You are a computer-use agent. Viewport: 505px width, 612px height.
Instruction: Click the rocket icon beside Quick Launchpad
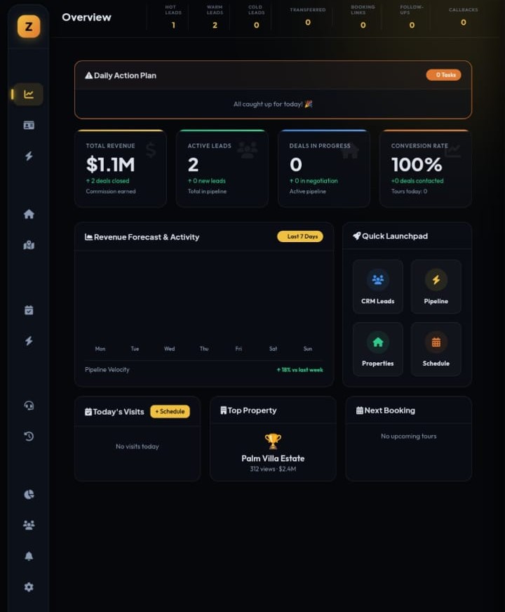coord(356,236)
